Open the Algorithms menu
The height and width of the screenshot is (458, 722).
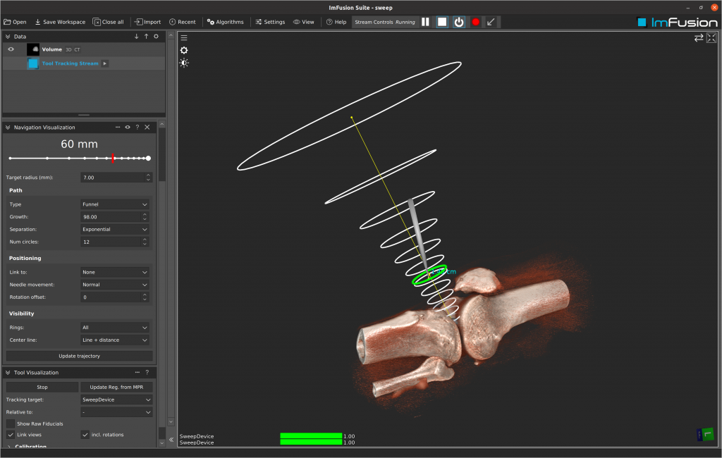click(225, 22)
